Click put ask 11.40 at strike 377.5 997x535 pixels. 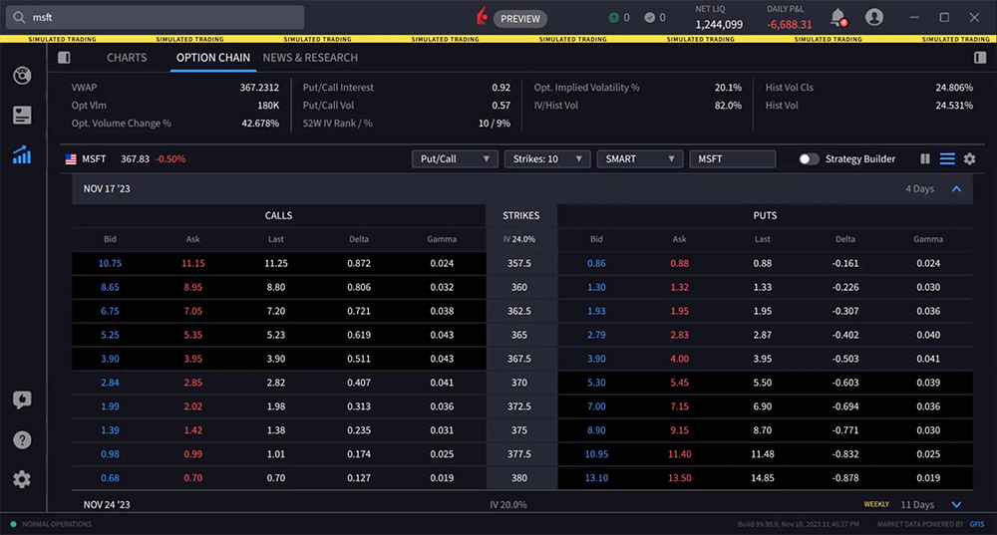tap(679, 454)
